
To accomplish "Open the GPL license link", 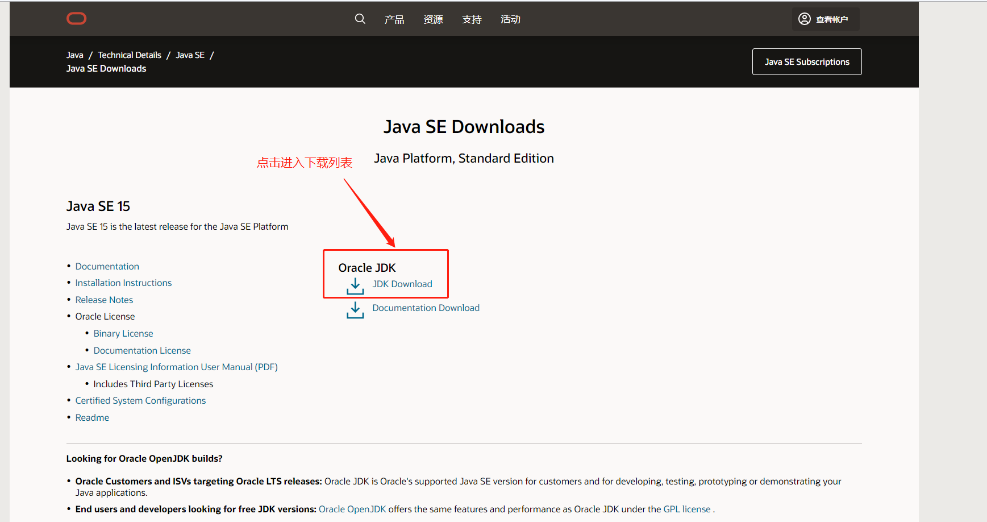I will pyautogui.click(x=687, y=509).
